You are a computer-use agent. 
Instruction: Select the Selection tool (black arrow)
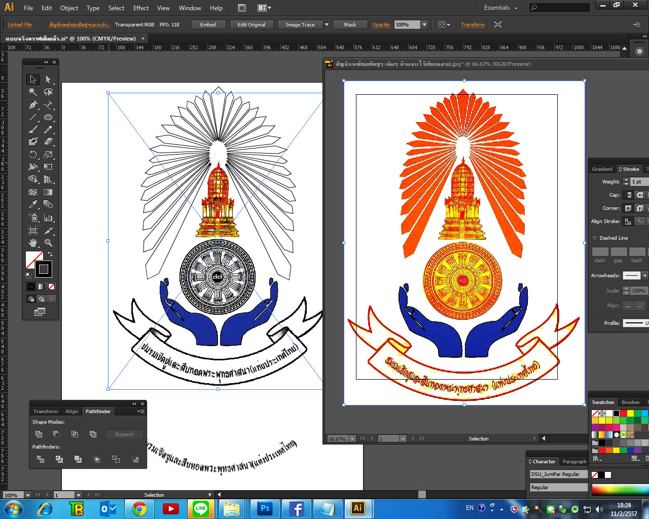point(33,80)
